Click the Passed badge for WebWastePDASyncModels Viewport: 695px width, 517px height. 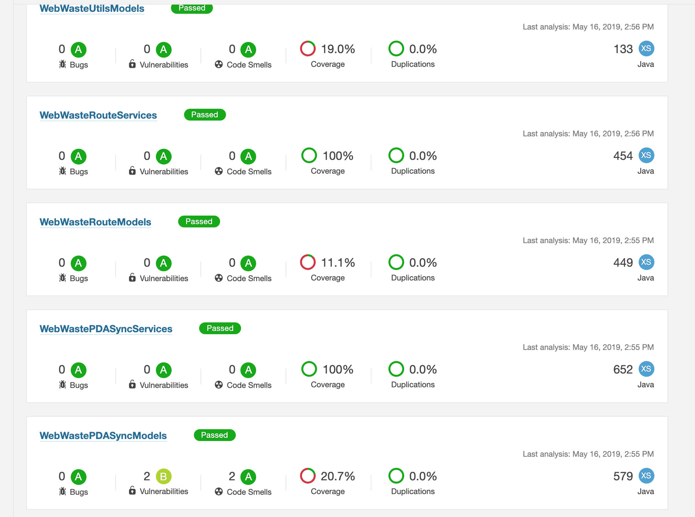click(x=215, y=435)
